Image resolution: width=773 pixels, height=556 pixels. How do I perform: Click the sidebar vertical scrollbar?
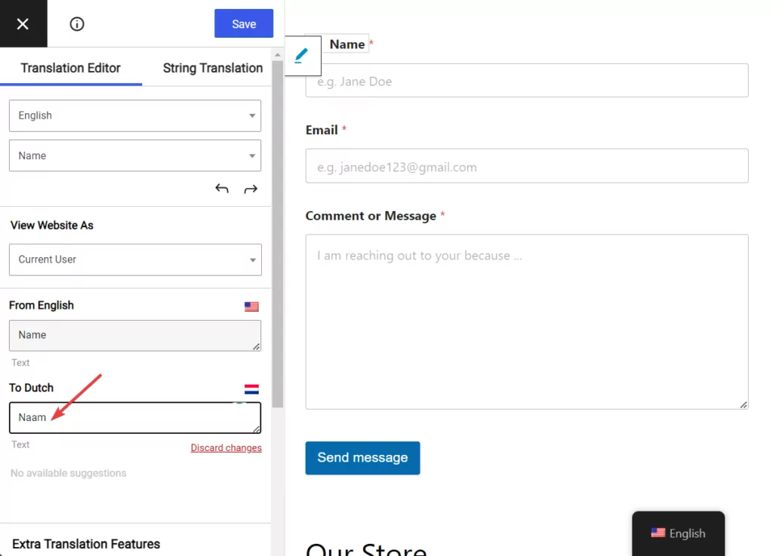point(277,226)
